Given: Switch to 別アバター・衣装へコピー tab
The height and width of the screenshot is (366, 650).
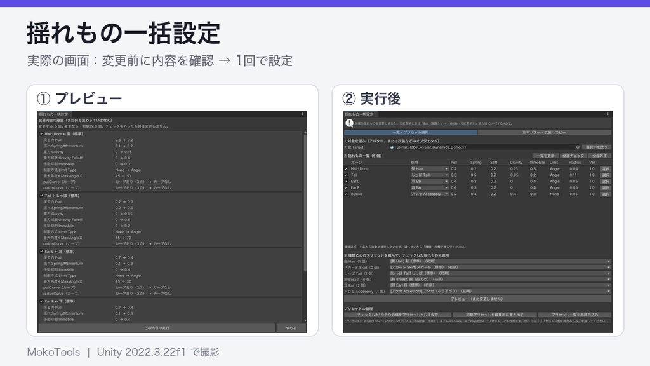Looking at the screenshot, I should pos(544,132).
